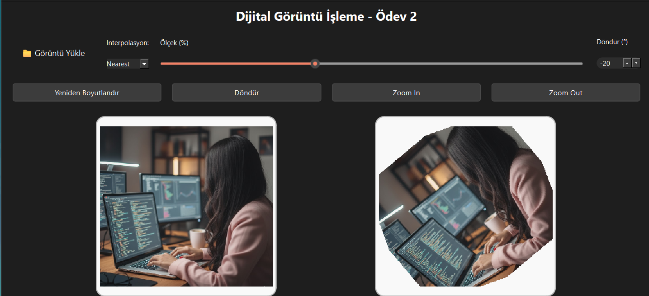Click the Döndür (°) label
The image size is (649, 296).
[612, 42]
